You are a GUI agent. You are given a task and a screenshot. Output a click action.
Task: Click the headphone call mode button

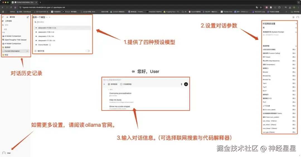pyautogui.click(x=186, y=84)
